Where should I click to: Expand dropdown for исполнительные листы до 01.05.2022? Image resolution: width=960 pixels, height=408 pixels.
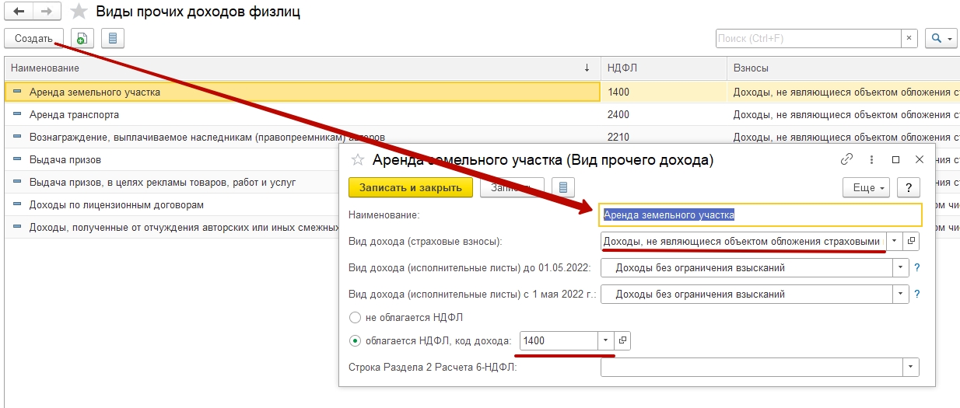tap(900, 268)
